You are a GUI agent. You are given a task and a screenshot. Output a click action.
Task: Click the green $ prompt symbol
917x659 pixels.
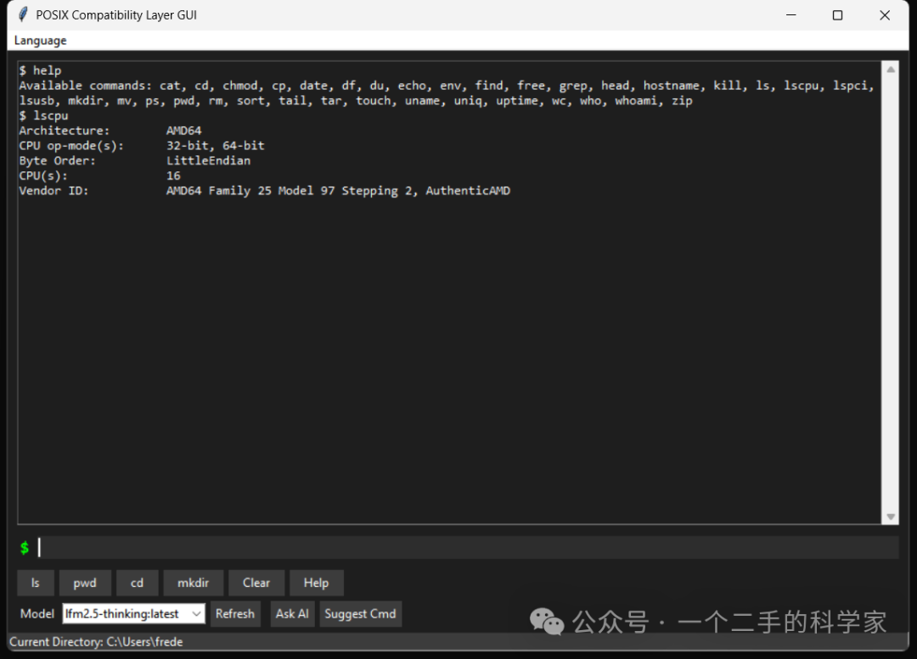[x=25, y=547]
